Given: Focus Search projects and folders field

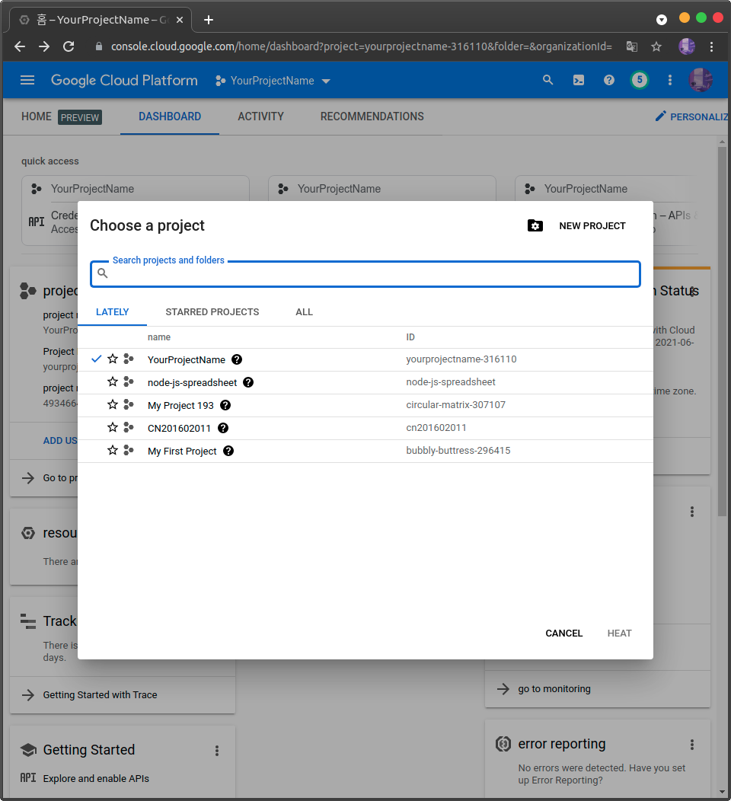Looking at the screenshot, I should tap(365, 274).
